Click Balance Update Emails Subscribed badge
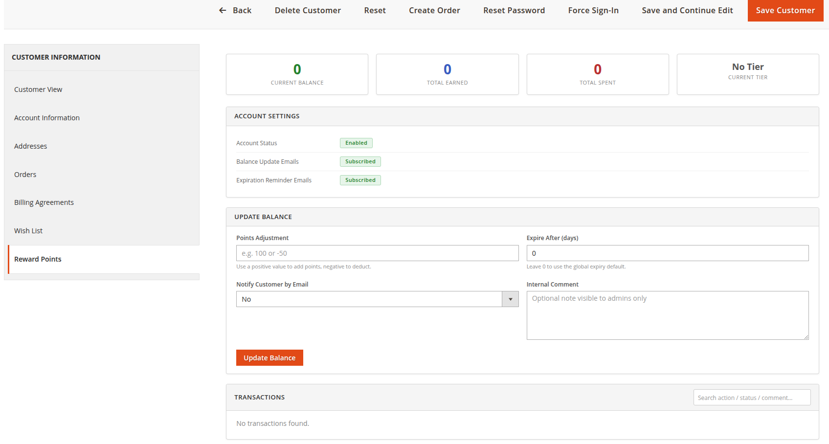The height and width of the screenshot is (444, 829). (360, 161)
